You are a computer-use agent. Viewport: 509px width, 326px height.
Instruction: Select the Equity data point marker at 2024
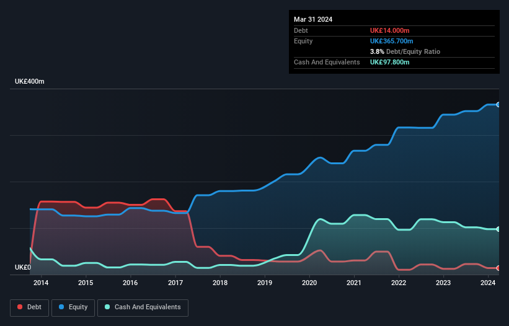point(498,105)
